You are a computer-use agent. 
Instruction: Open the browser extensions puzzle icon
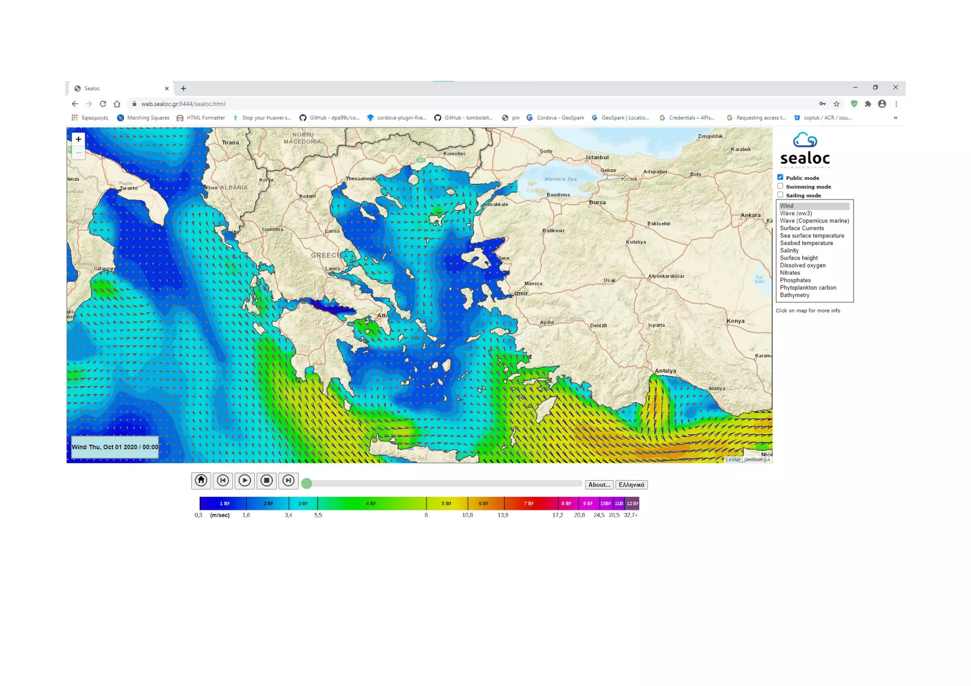pos(868,104)
